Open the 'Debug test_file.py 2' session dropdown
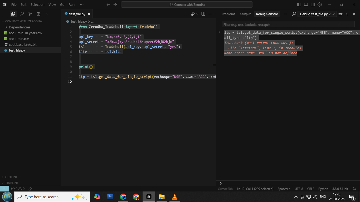Image resolution: width=360 pixels, height=202 pixels. [x=317, y=14]
